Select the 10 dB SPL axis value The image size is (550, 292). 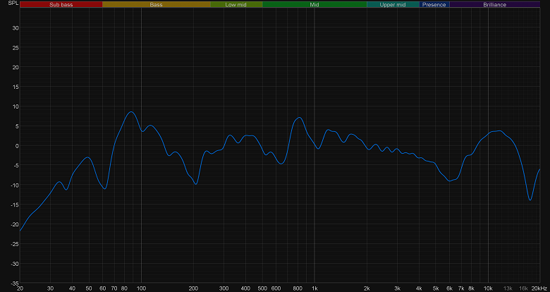click(x=16, y=107)
